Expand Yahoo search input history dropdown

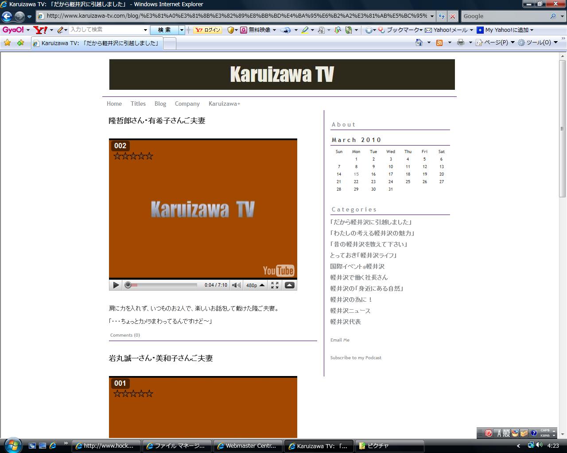[145, 30]
